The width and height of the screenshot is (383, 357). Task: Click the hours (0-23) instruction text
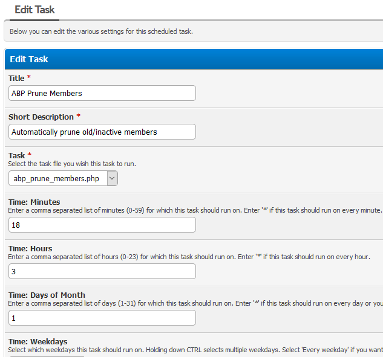click(x=188, y=257)
